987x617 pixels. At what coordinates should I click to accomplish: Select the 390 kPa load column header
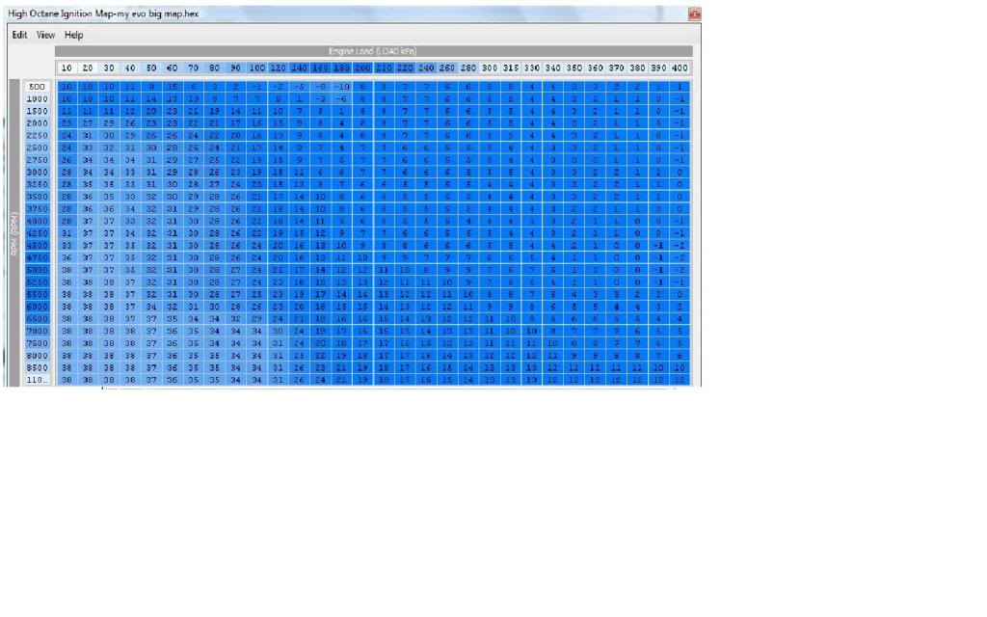click(x=658, y=68)
